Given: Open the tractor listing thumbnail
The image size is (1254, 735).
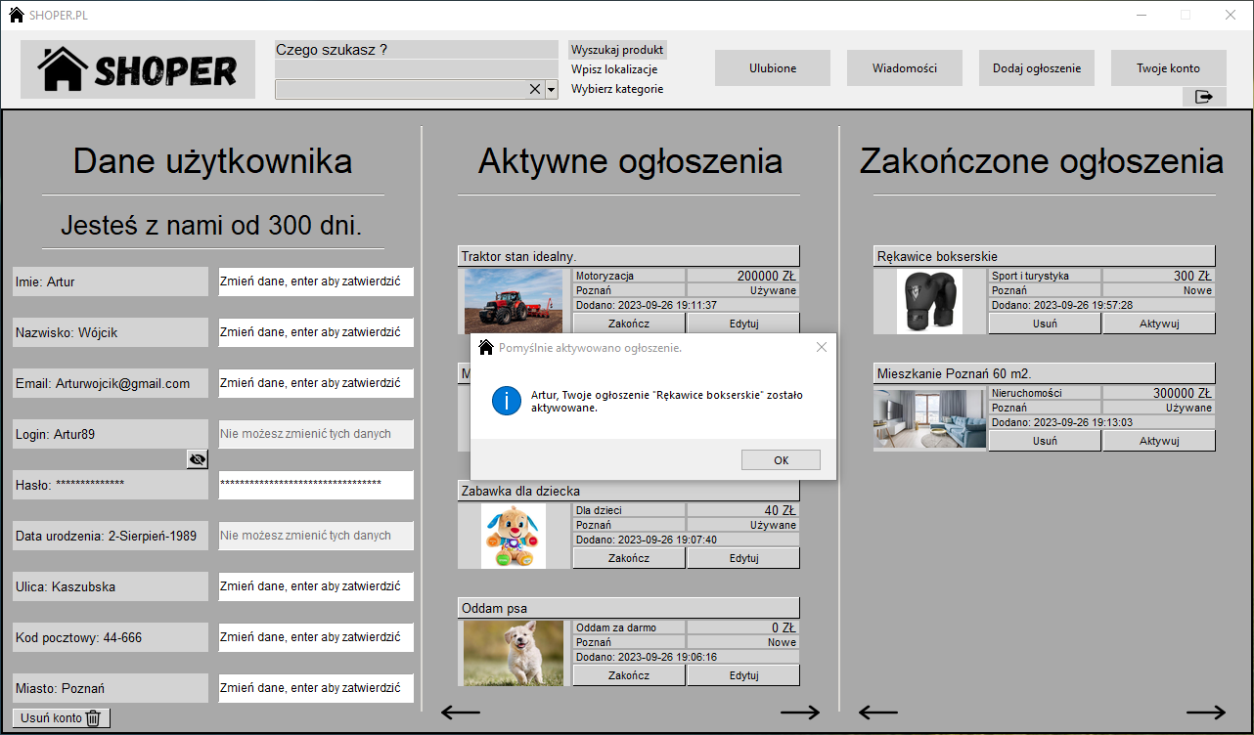Looking at the screenshot, I should (x=514, y=301).
